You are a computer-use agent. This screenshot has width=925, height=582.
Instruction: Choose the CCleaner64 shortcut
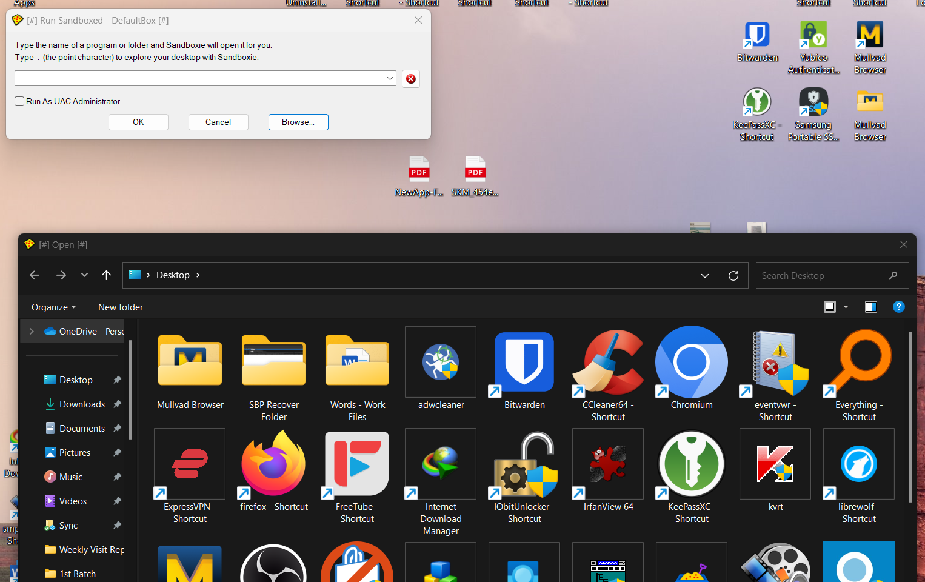[x=609, y=375]
